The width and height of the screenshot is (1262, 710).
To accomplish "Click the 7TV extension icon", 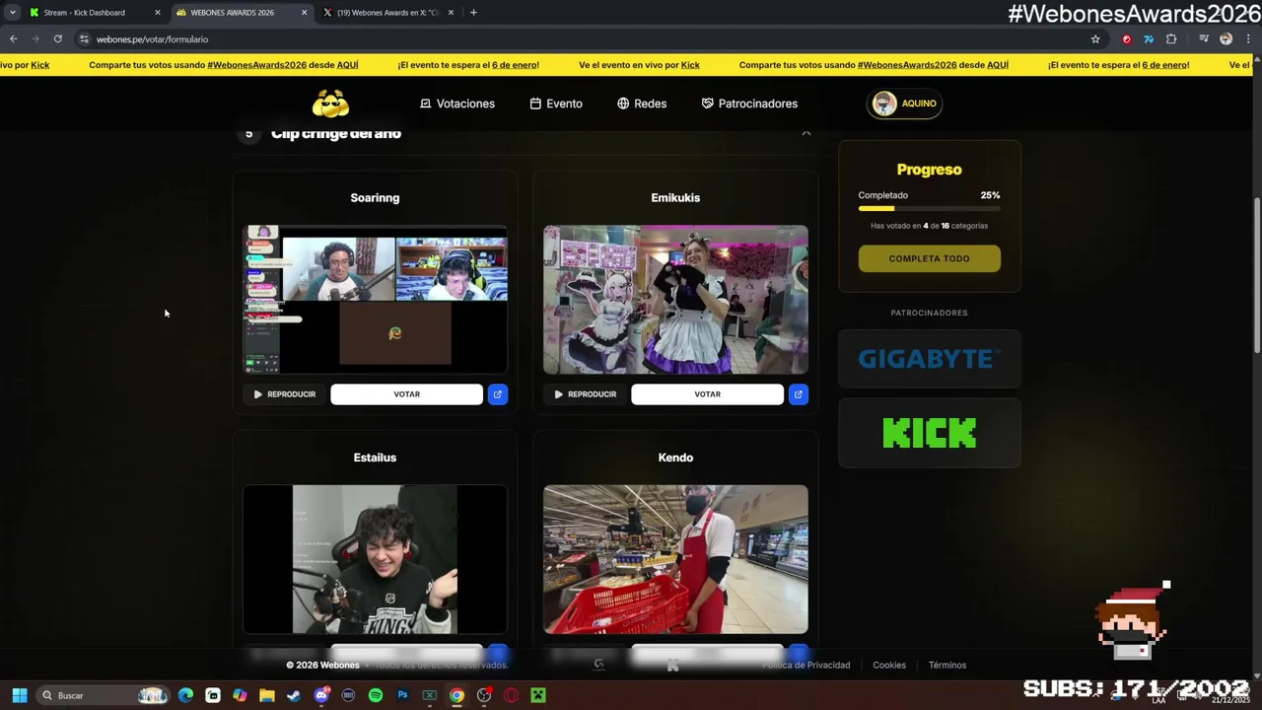I will tap(1149, 38).
